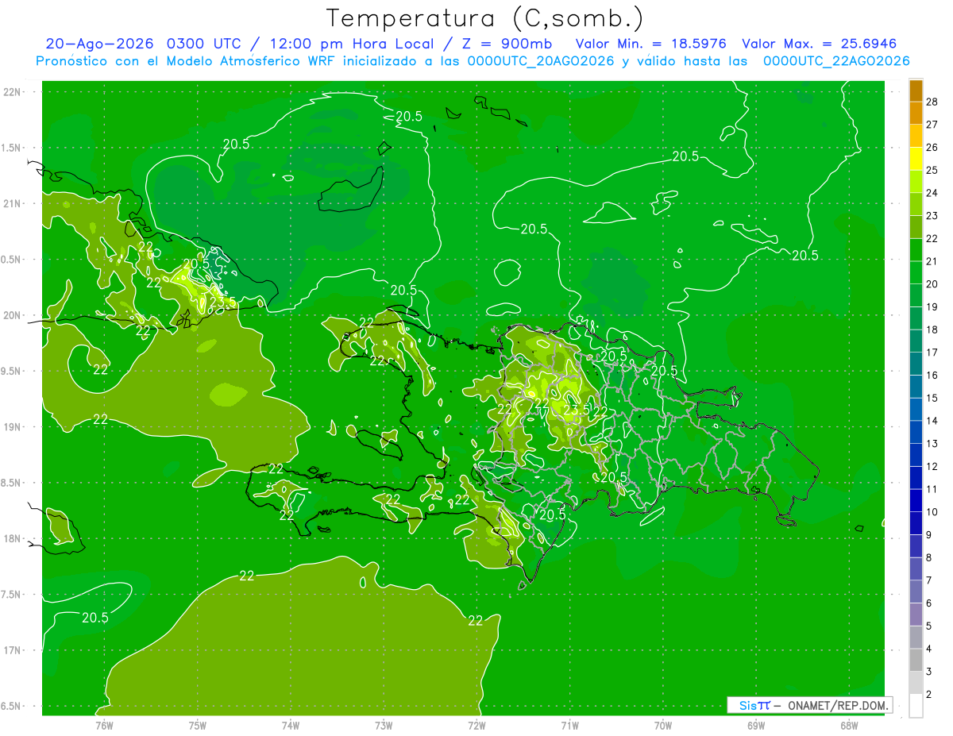Image resolution: width=953 pixels, height=736 pixels.
Task: Click the orange legend swatch between 27 and 28
Action: (916, 114)
